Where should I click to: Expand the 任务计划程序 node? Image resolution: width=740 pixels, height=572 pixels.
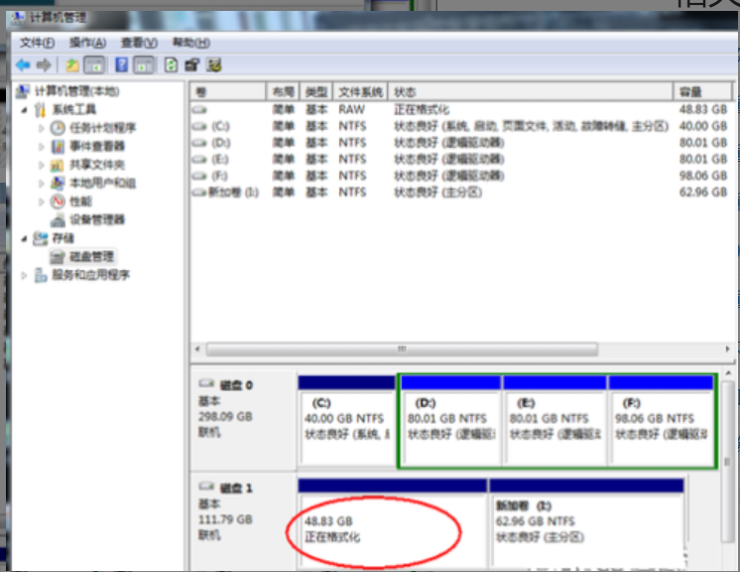point(42,128)
